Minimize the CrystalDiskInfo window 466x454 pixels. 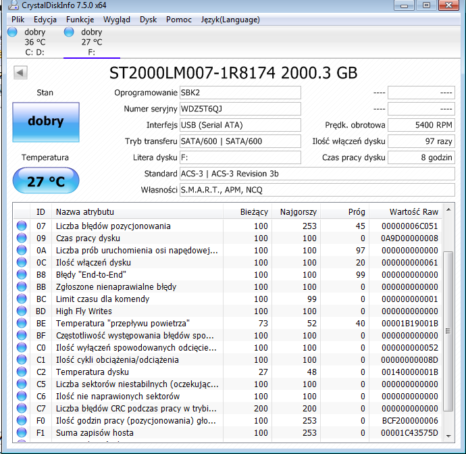click(404, 5)
